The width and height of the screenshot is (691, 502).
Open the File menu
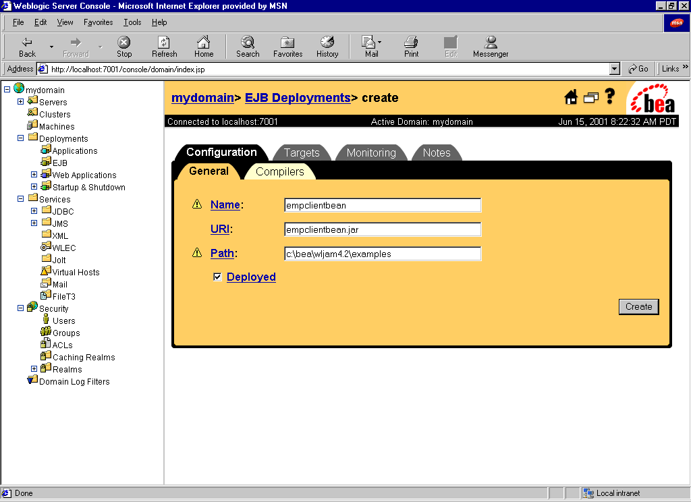pos(18,22)
